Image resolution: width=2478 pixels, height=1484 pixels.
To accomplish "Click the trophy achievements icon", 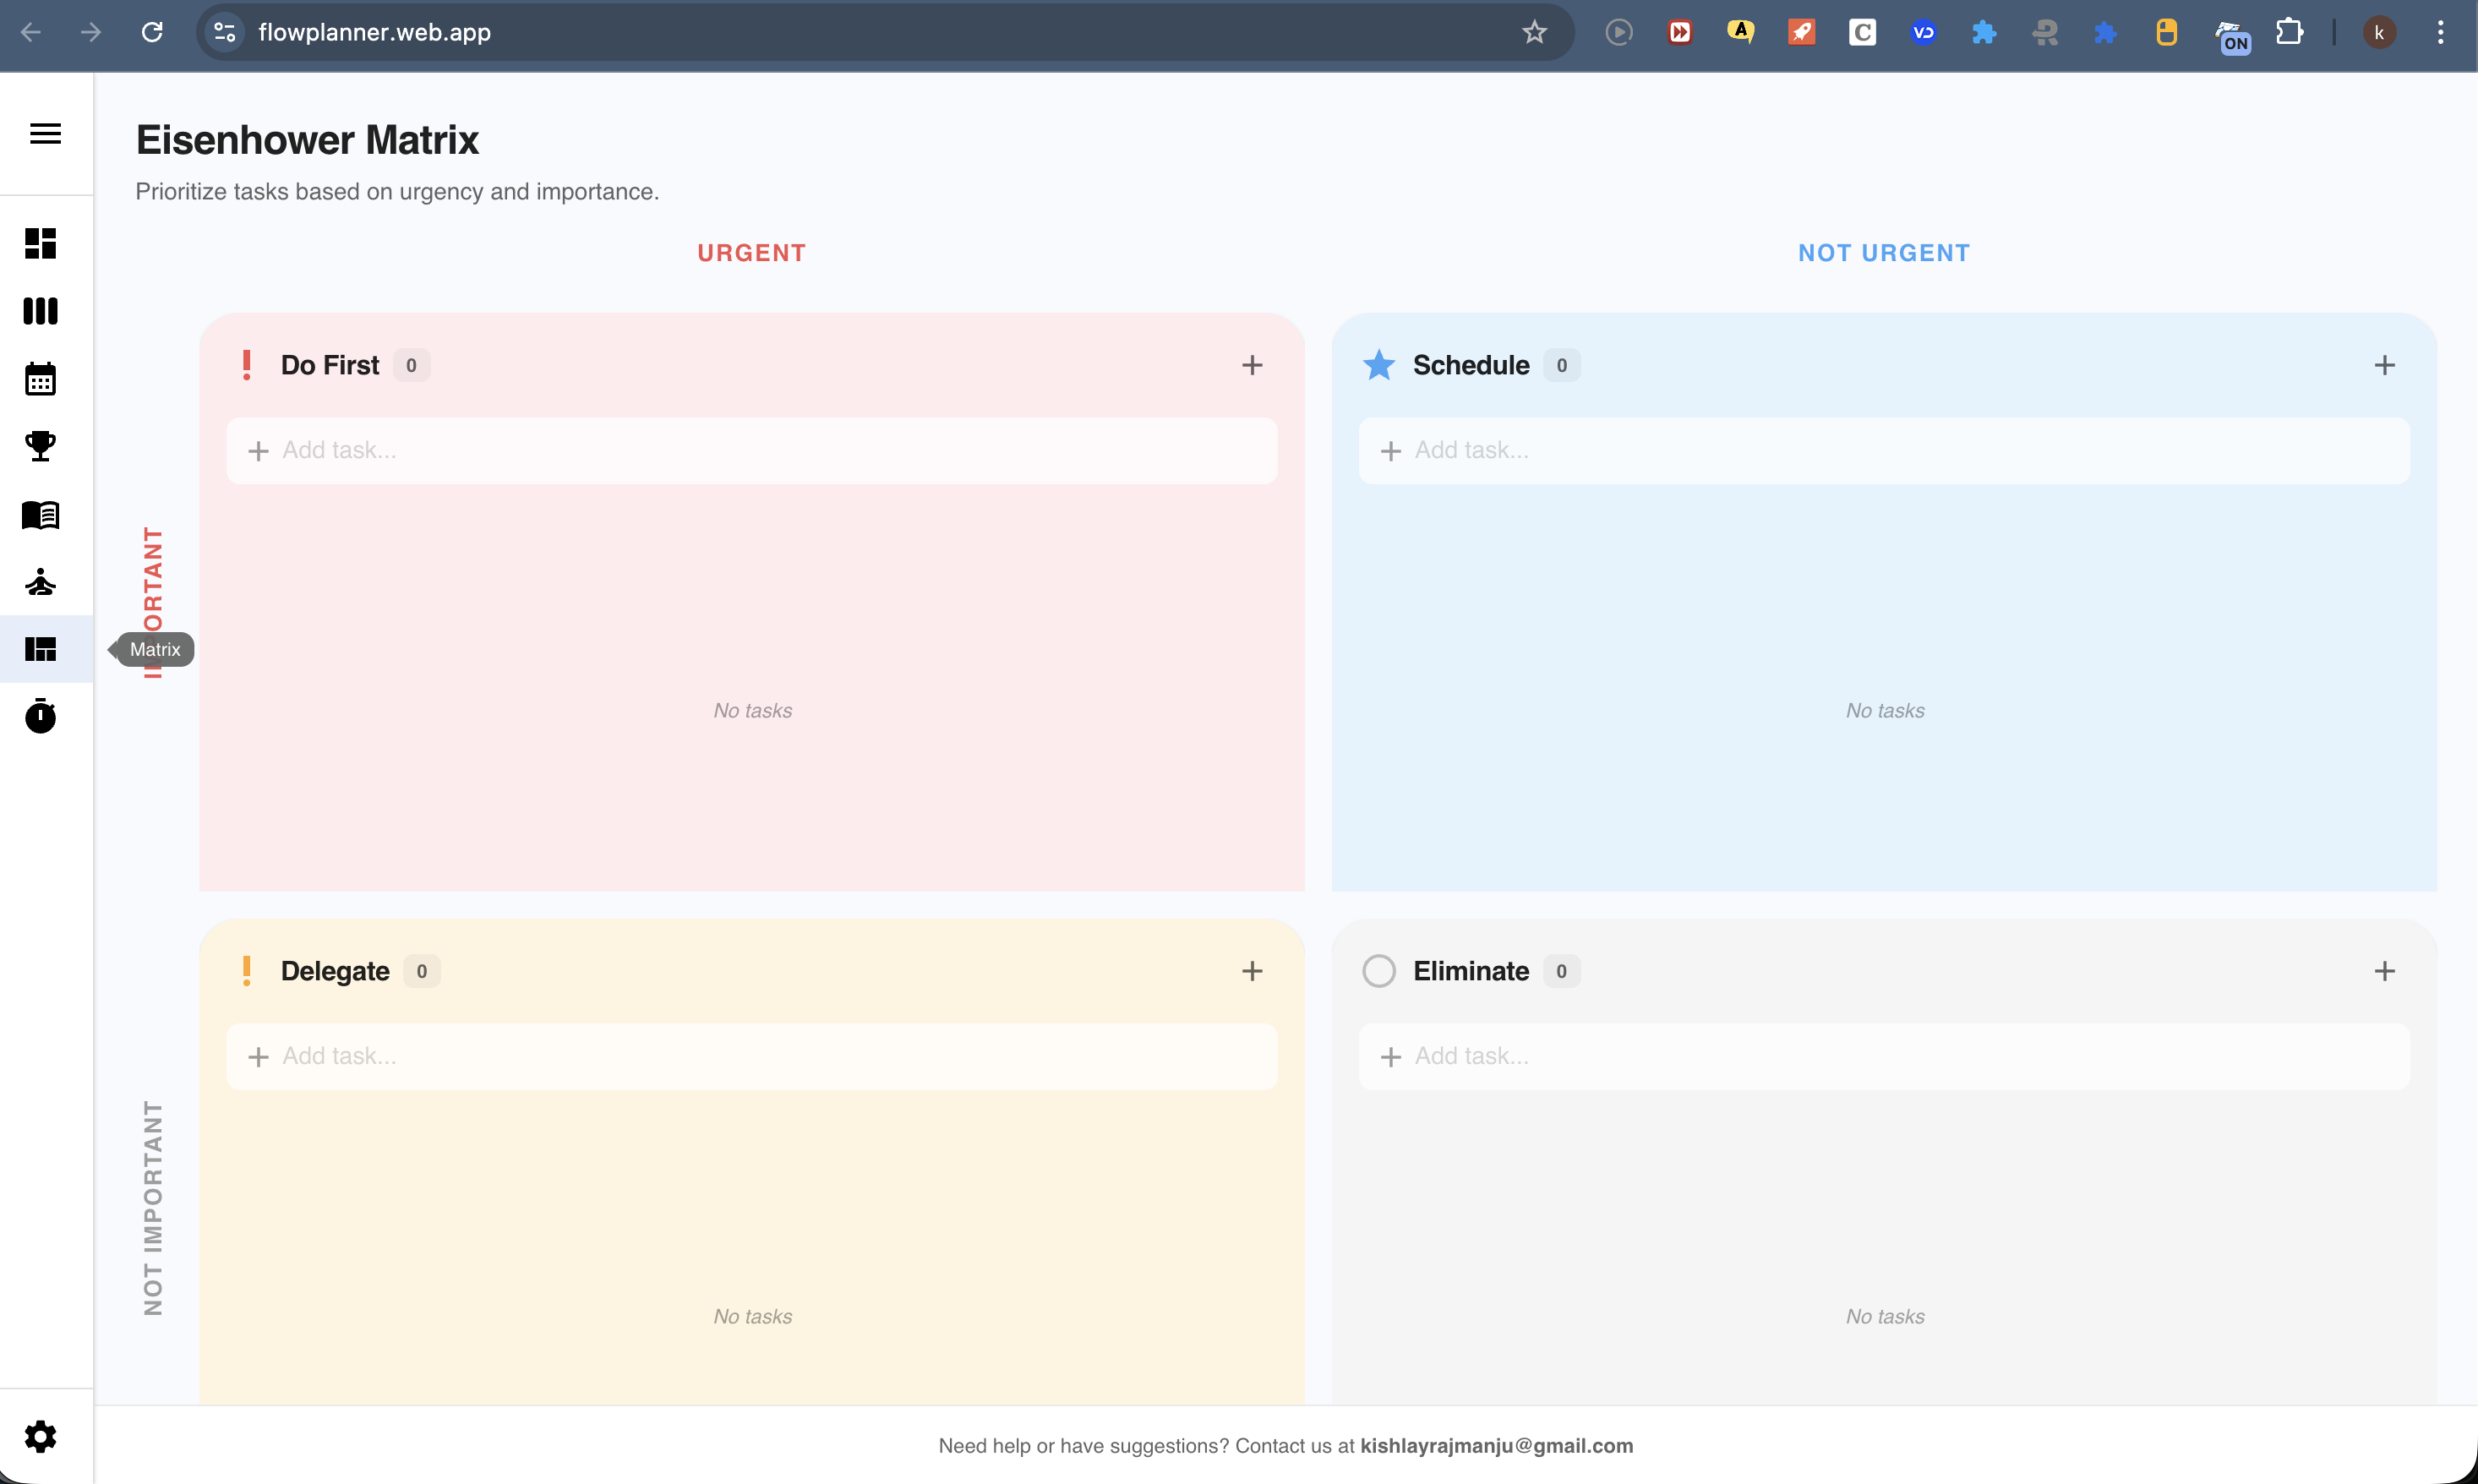I will 41,447.
